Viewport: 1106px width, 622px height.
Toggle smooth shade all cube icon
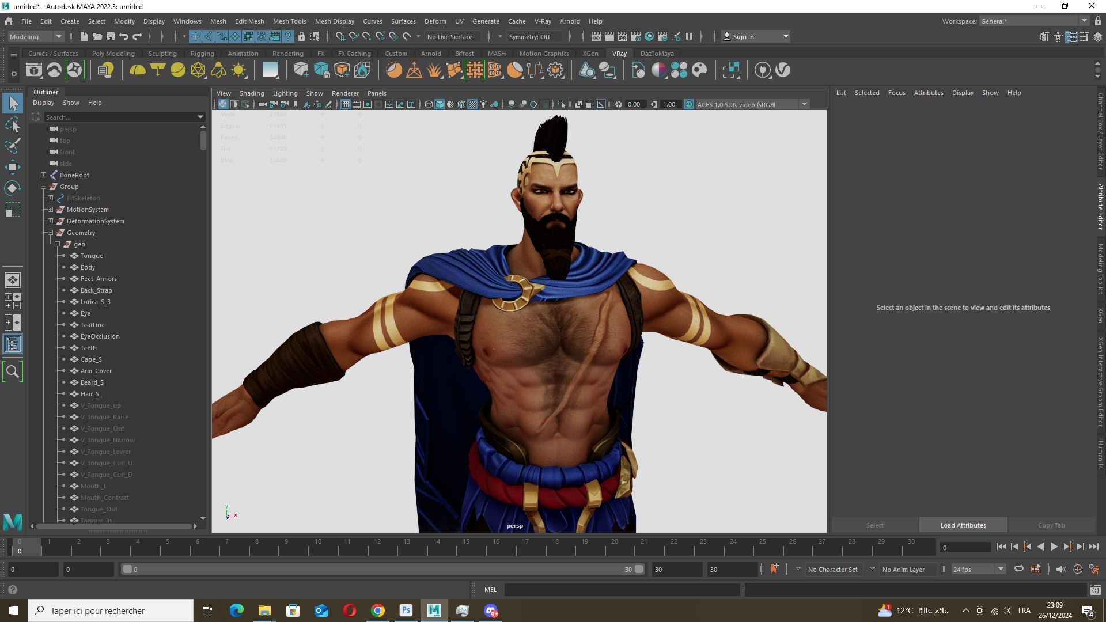(440, 104)
